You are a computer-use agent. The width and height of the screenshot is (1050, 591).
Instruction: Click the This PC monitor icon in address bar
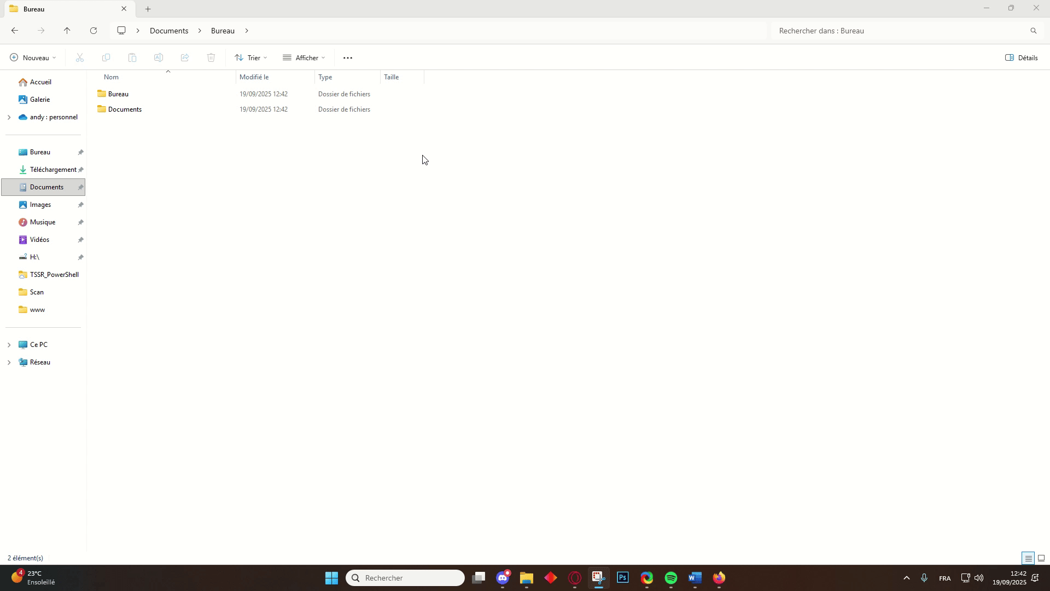pos(121,31)
